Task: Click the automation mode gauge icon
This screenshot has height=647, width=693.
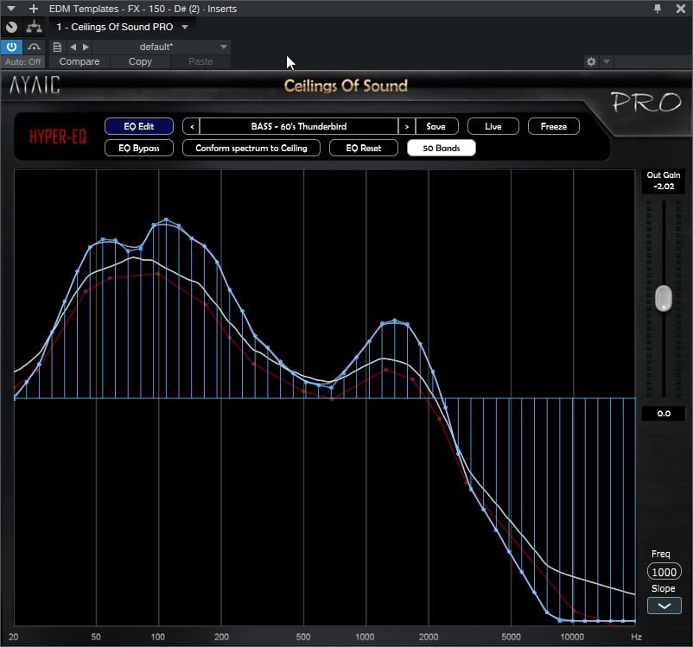Action: 34,47
